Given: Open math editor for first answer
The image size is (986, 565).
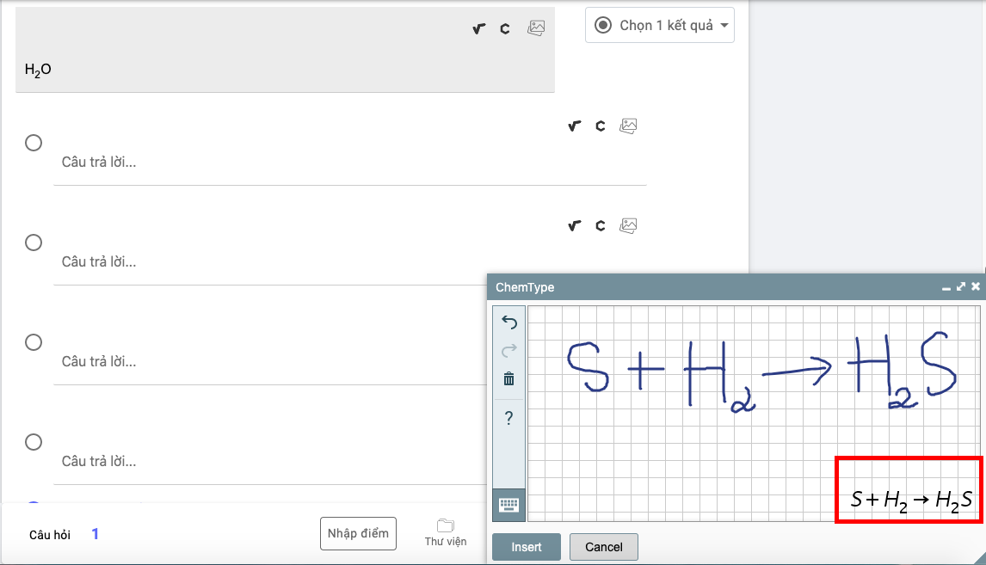Looking at the screenshot, I should coord(575,126).
